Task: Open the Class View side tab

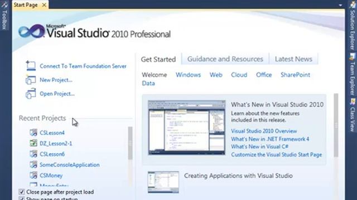Action: point(353,115)
